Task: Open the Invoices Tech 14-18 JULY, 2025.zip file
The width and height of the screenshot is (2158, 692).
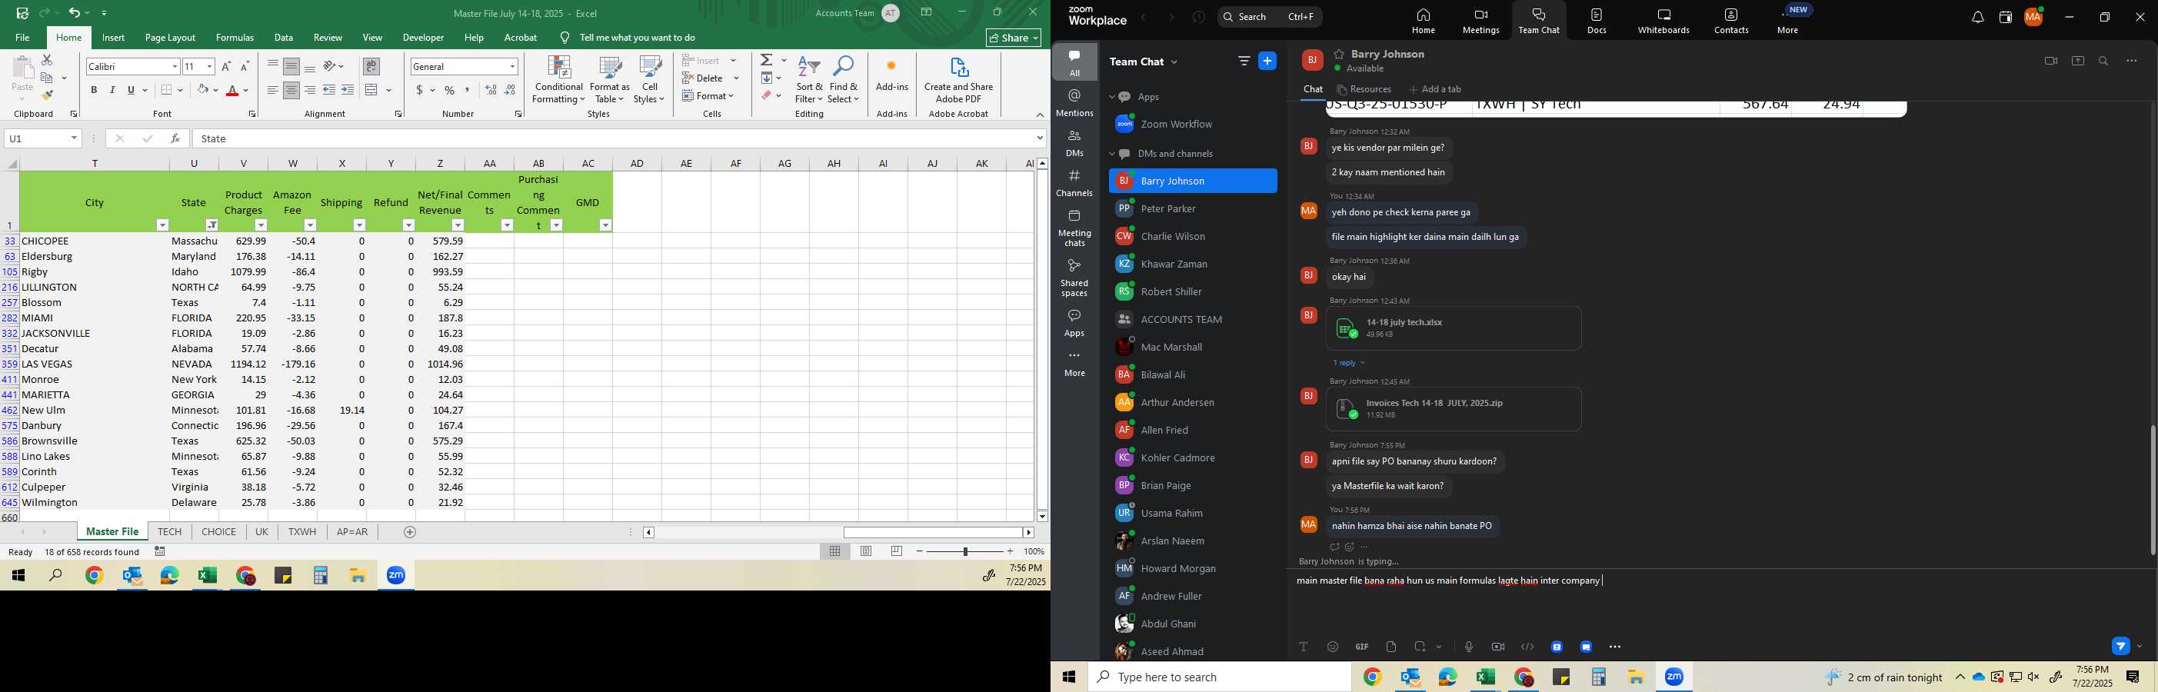Action: [x=1454, y=409]
